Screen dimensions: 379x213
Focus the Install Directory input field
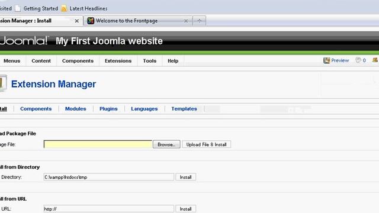click(109, 177)
